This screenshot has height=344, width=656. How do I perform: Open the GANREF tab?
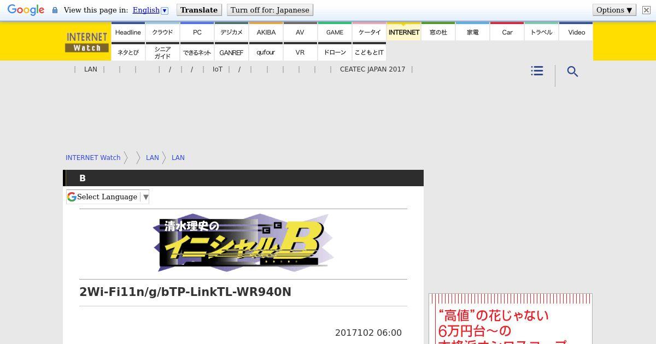231,52
